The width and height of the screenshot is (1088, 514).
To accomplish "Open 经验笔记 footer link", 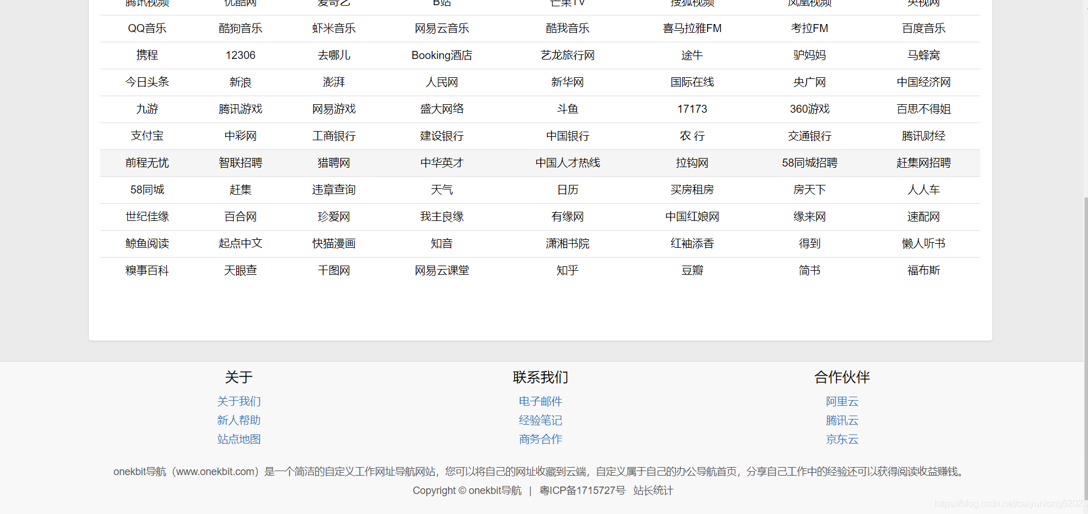I will [540, 421].
